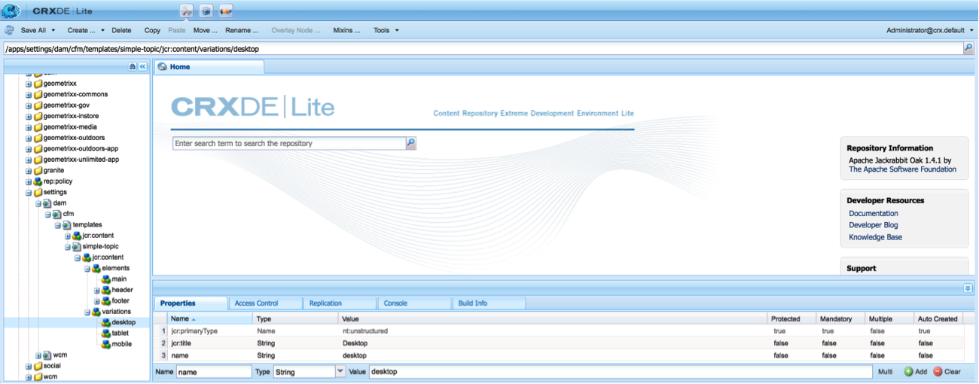This screenshot has height=384, width=979.
Task: Run repository search via magnifier button
Action: (410, 143)
